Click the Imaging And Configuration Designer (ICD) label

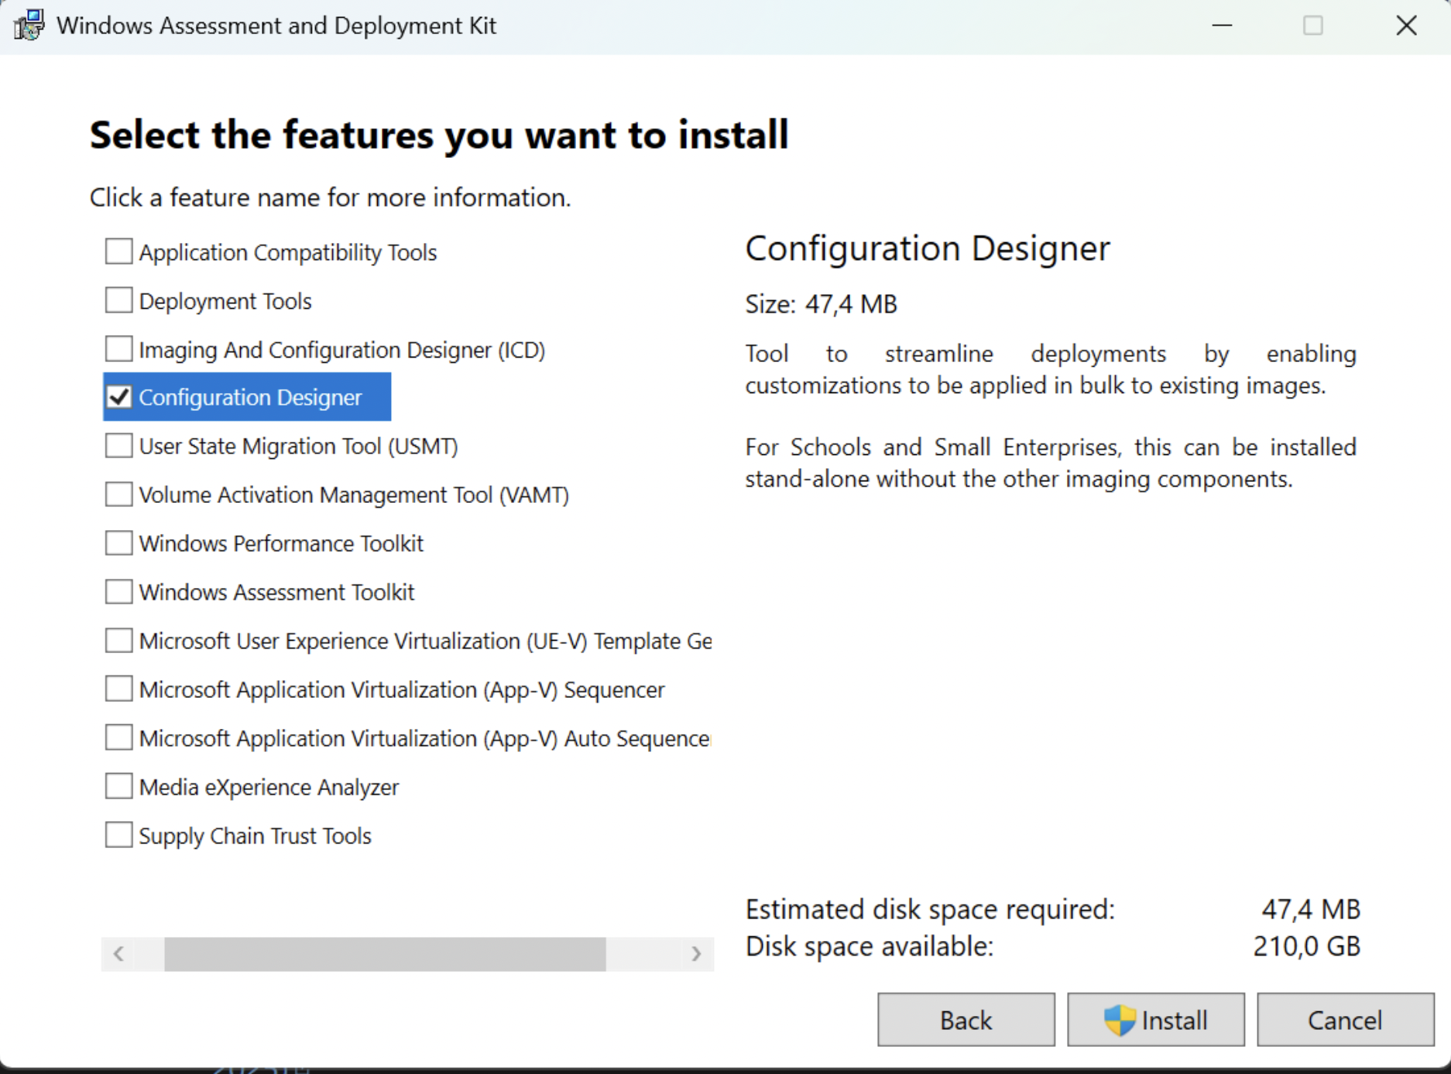point(342,350)
